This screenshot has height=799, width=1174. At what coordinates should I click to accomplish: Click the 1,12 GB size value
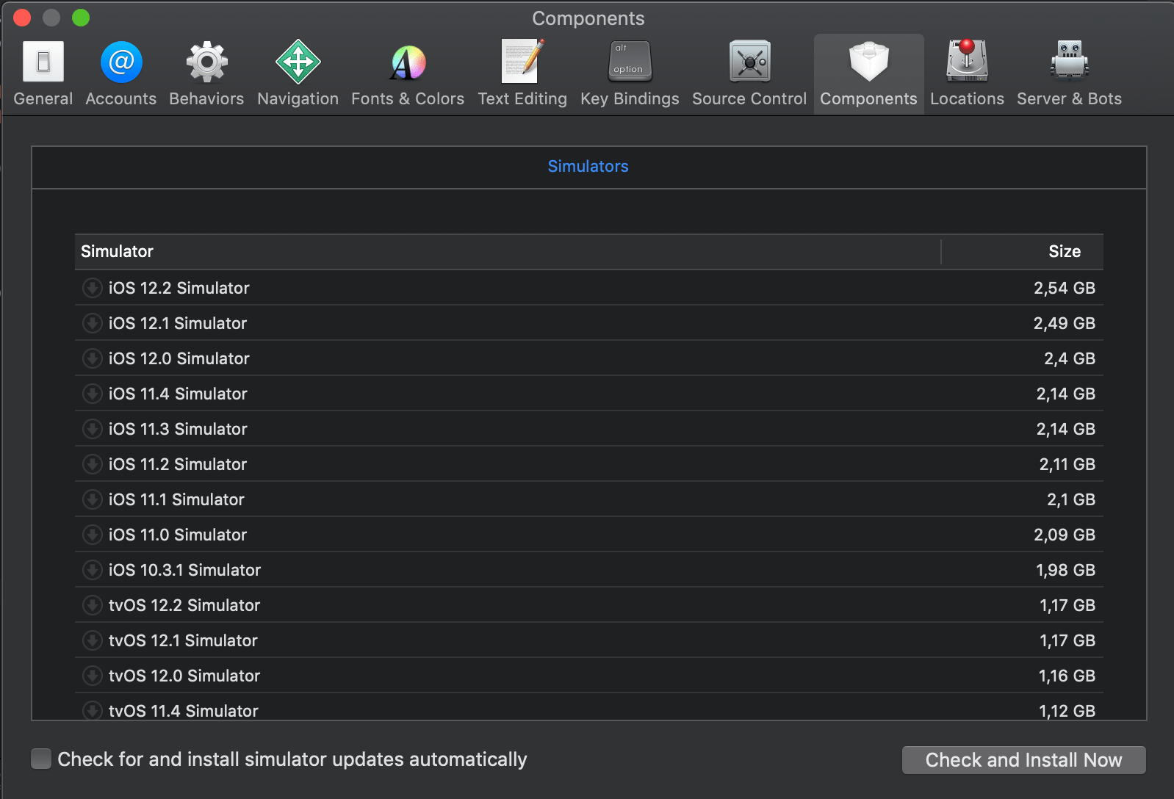1067,711
